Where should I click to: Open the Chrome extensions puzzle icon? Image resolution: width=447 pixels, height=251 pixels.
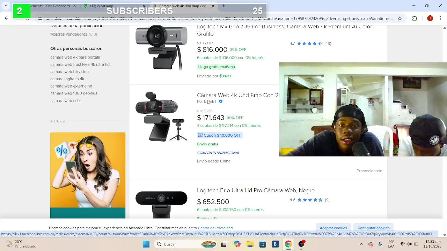[x=415, y=18]
